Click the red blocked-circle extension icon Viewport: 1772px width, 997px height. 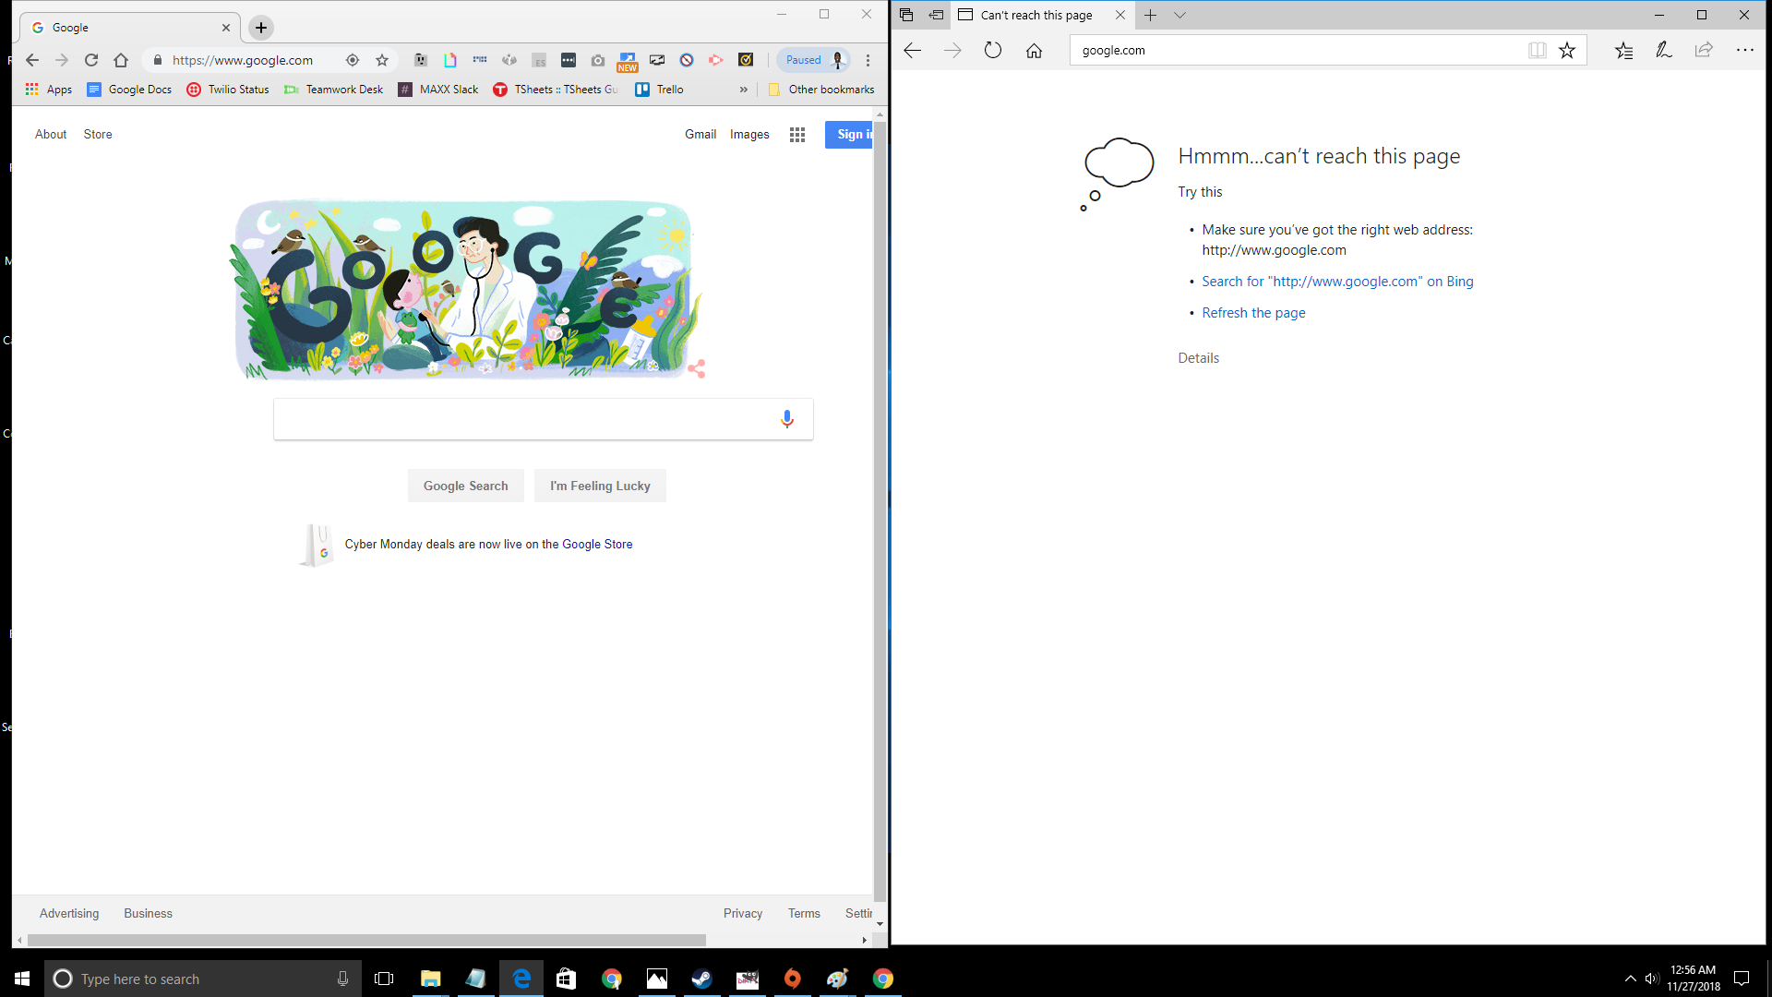coord(687,60)
